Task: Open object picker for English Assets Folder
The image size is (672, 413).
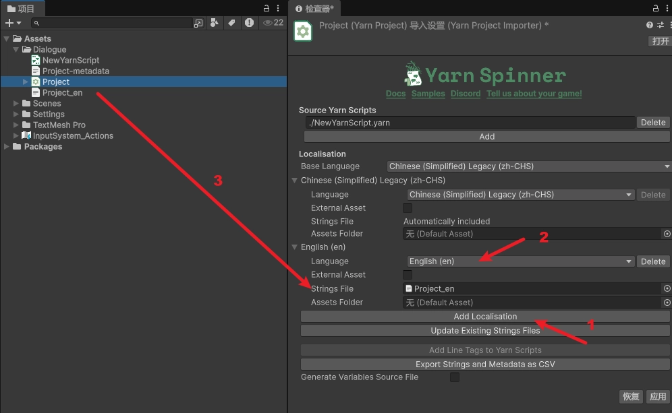Action: [667, 303]
